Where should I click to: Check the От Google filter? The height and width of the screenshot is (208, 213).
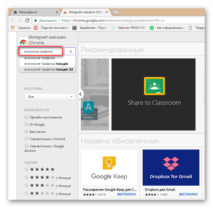pyautogui.click(x=26, y=124)
